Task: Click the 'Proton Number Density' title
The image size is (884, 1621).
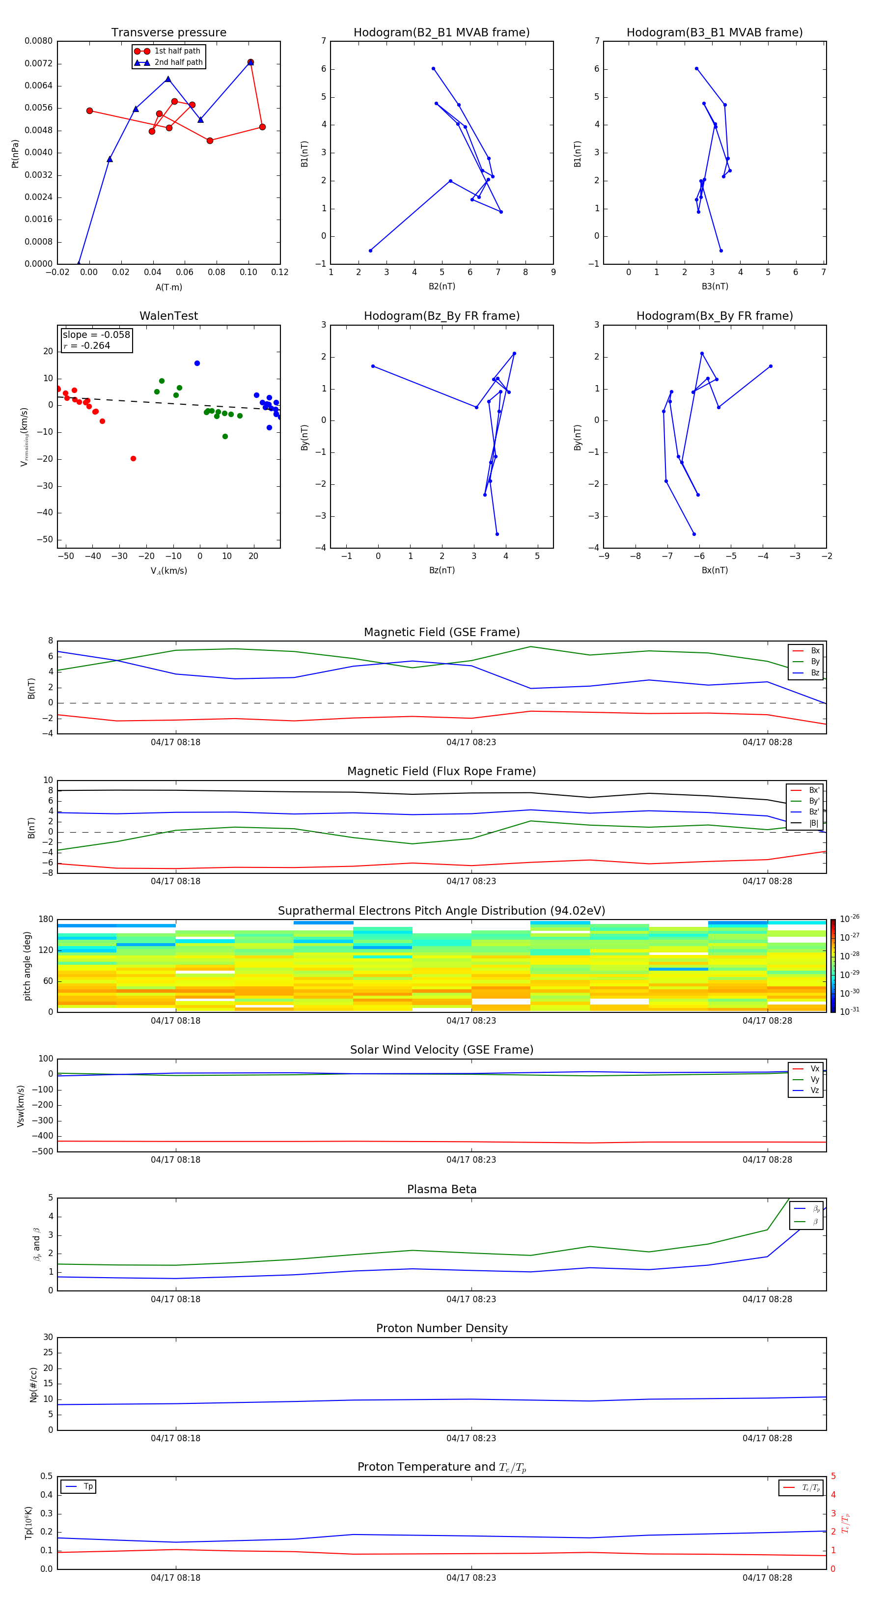Action: 442,1328
